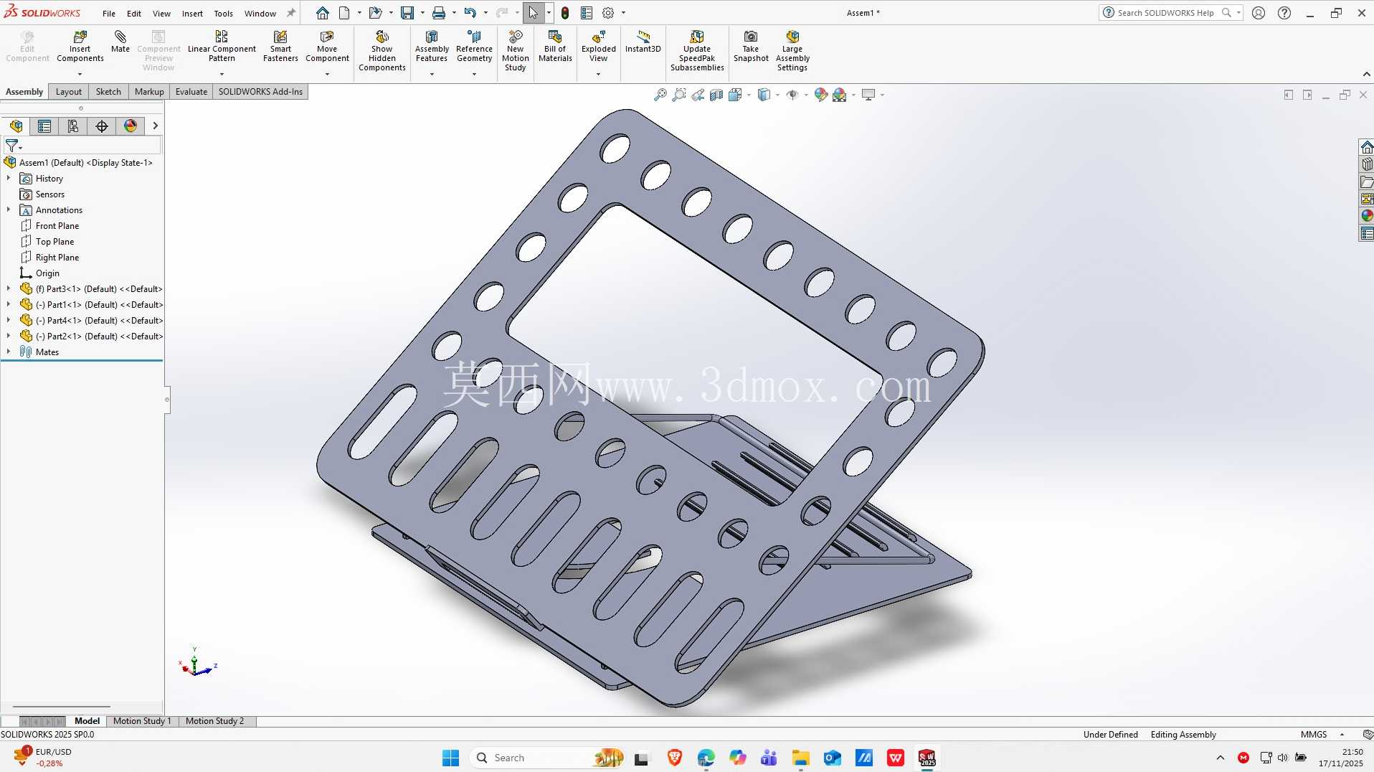Switch to the Evaluate tab
This screenshot has height=772, width=1374.
(191, 92)
